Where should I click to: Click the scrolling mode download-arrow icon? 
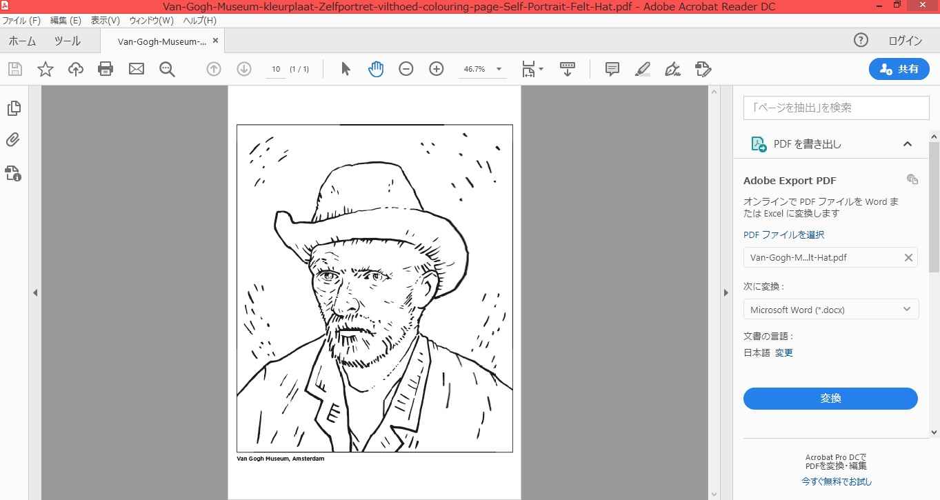[x=568, y=69]
